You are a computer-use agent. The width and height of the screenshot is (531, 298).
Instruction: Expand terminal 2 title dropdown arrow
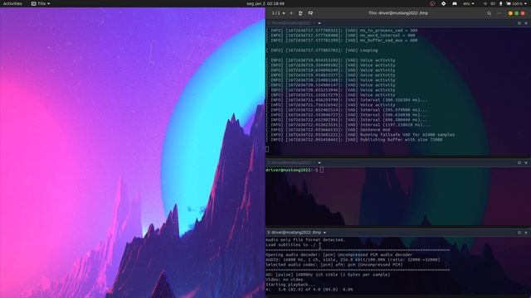coord(319,162)
